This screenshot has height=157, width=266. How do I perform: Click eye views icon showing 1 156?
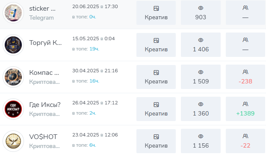(201, 136)
